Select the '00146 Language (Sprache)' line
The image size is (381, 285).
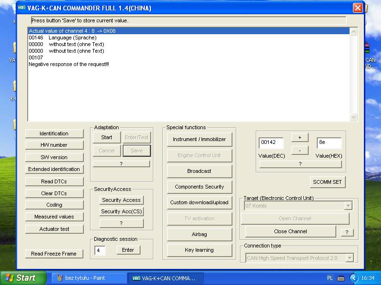[189, 38]
